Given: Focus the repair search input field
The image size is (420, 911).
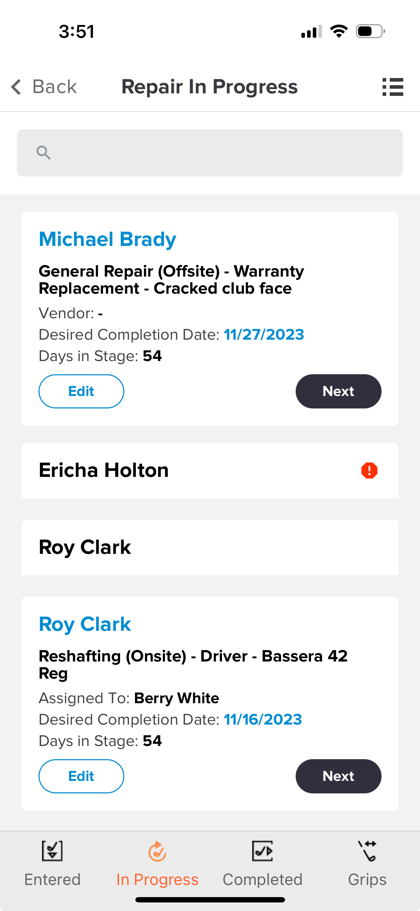Looking at the screenshot, I should (210, 153).
